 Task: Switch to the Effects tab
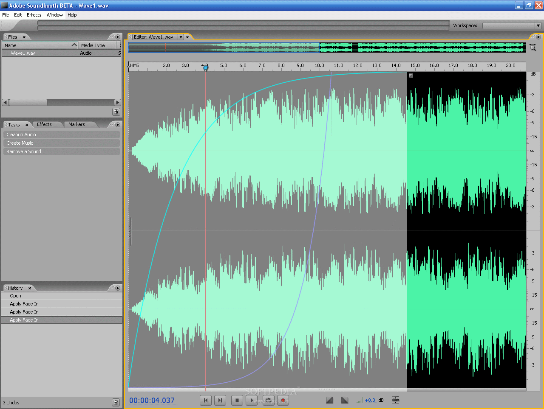coord(44,124)
